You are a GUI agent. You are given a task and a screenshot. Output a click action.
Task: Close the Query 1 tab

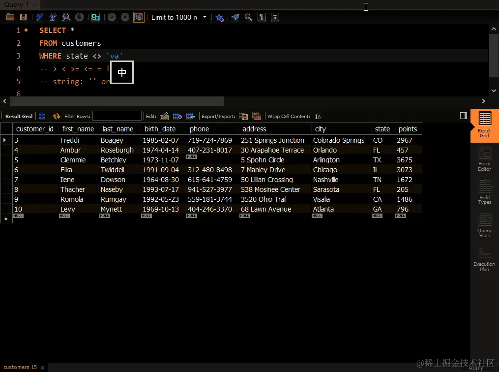click(x=34, y=5)
